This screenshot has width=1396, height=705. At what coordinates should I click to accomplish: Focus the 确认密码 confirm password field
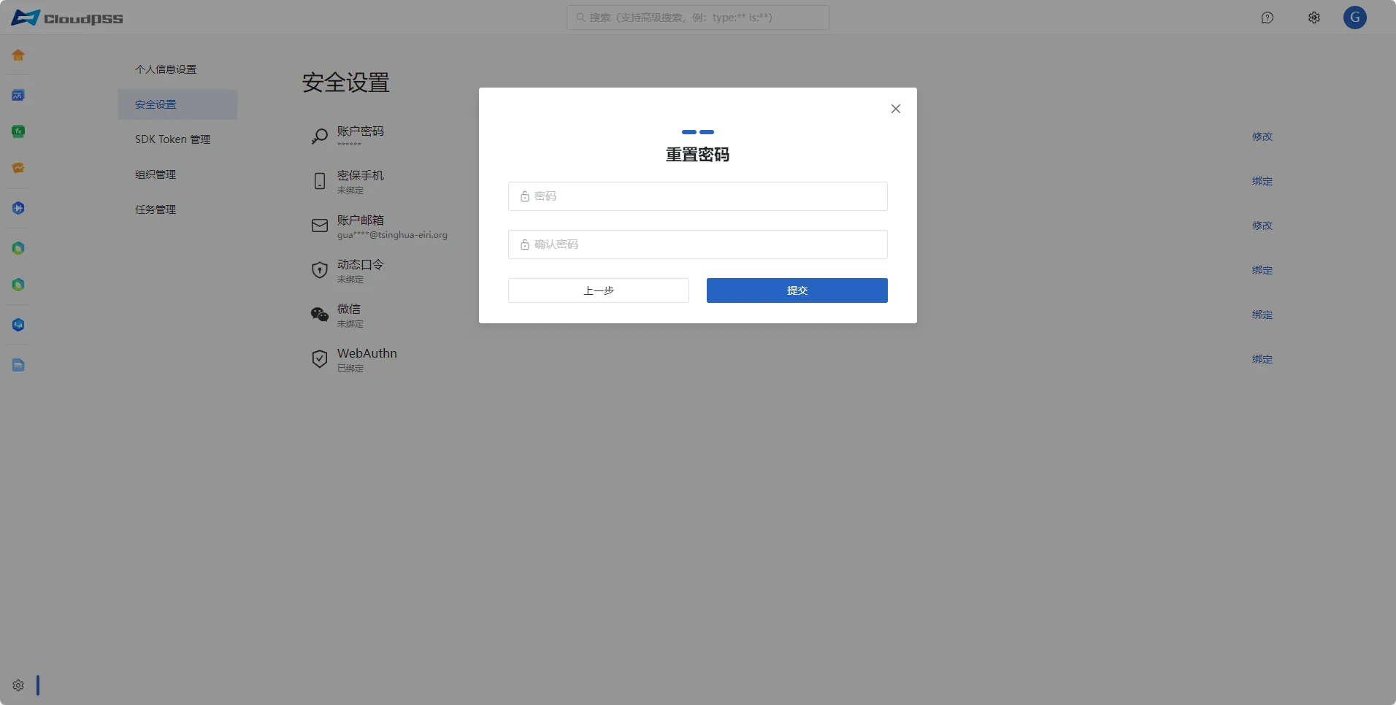698,244
